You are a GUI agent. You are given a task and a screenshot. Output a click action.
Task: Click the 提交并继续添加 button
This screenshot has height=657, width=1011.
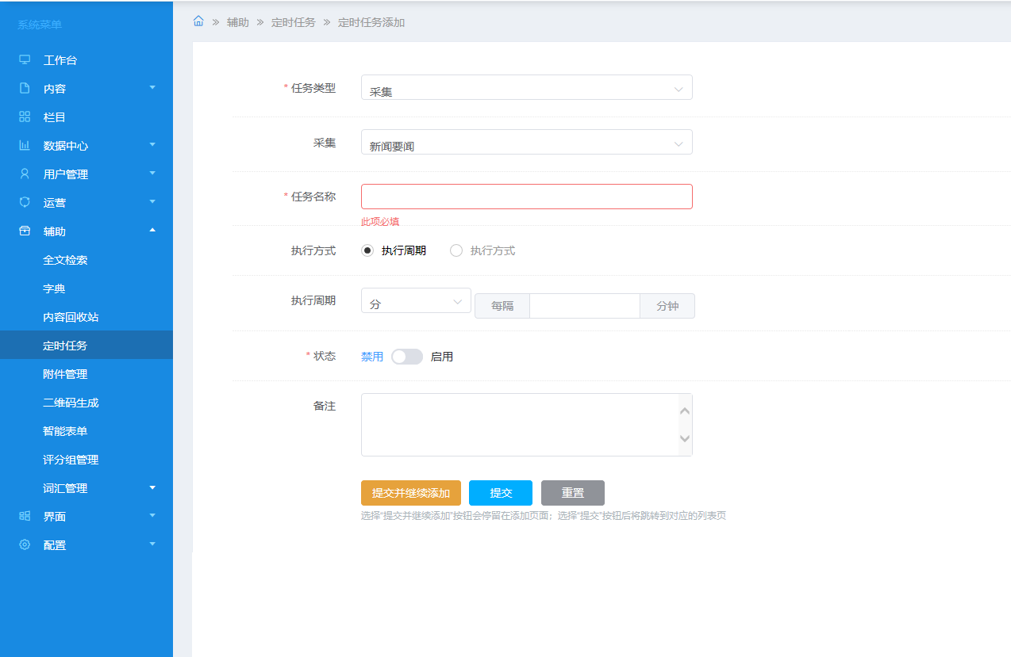(x=411, y=493)
